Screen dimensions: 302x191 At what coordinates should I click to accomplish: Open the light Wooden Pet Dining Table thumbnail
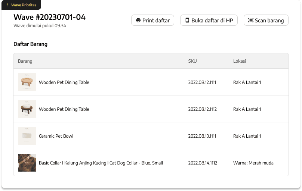(x=27, y=82)
